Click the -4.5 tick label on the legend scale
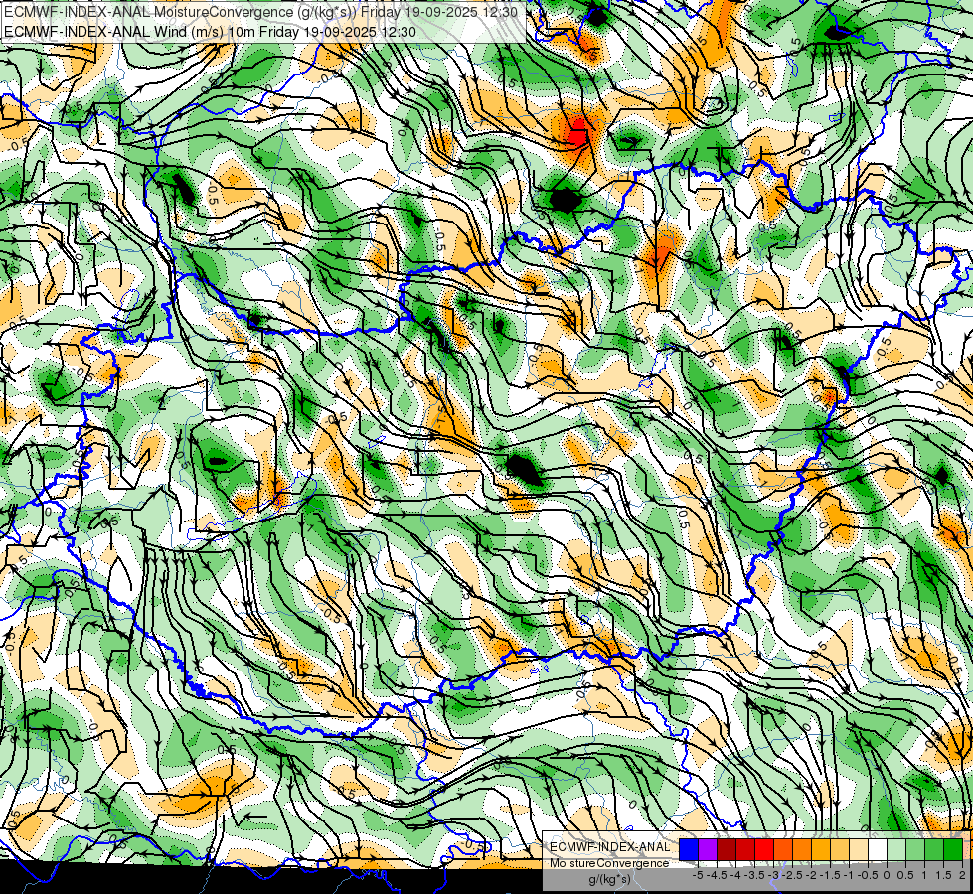This screenshot has height=894, width=973. coord(717,875)
